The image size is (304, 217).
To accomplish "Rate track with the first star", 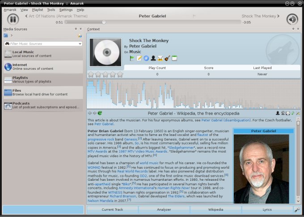I will pos(91,74).
